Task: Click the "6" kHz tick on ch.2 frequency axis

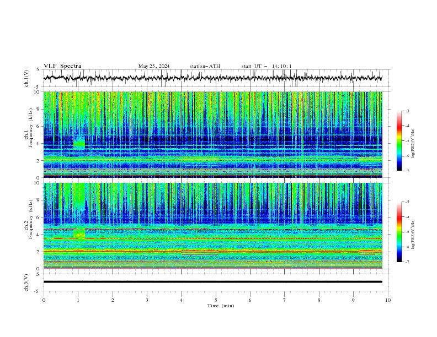Action: click(x=39, y=217)
